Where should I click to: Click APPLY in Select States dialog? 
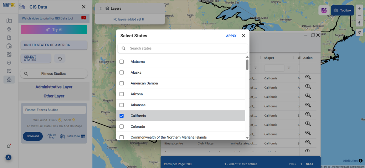point(231,36)
